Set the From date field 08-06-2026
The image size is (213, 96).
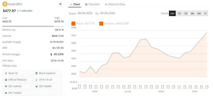point(85,13)
